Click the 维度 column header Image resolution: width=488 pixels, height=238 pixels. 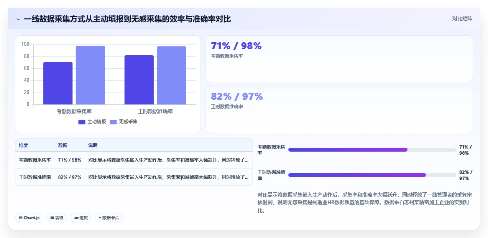coord(23,145)
